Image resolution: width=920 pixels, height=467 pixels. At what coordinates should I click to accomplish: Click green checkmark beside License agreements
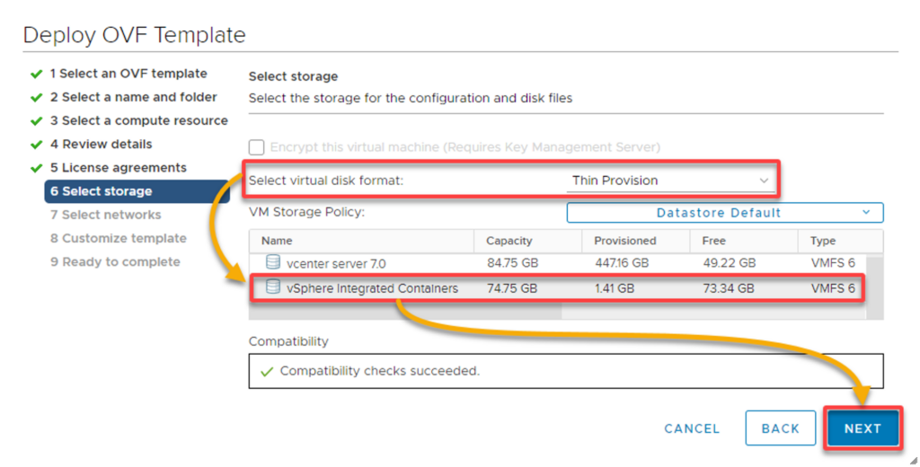[36, 168]
